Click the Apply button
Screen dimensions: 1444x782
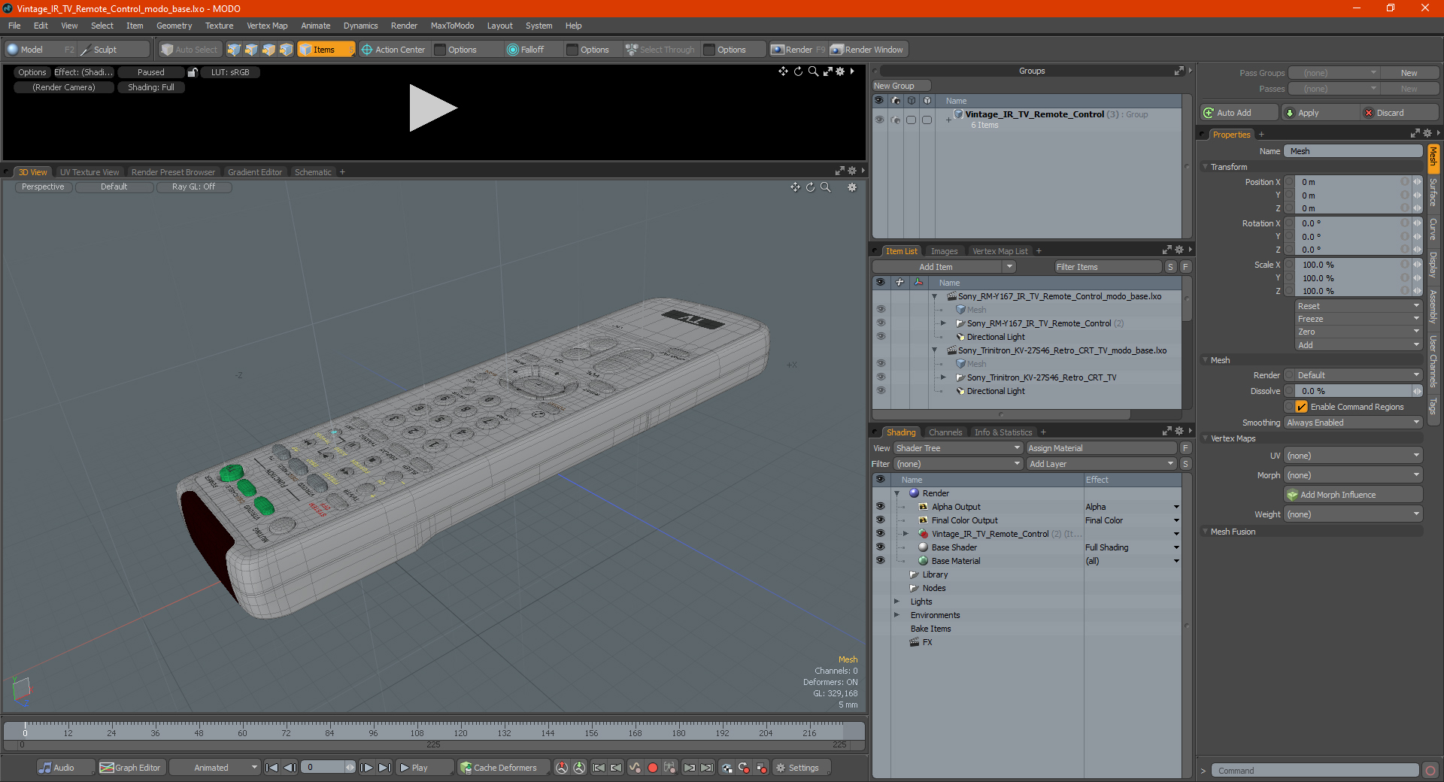(x=1320, y=113)
